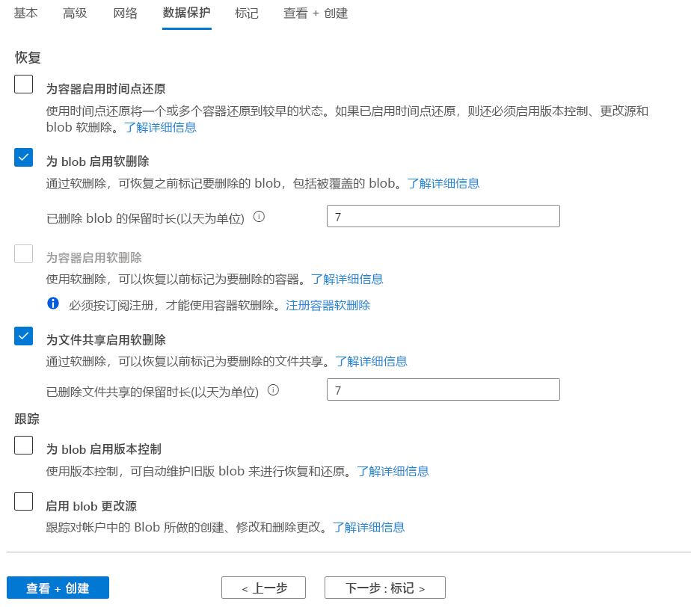Screen dimensions: 691x607
Task: Switch to 查看 + 创建 tab
Action: click(x=316, y=13)
